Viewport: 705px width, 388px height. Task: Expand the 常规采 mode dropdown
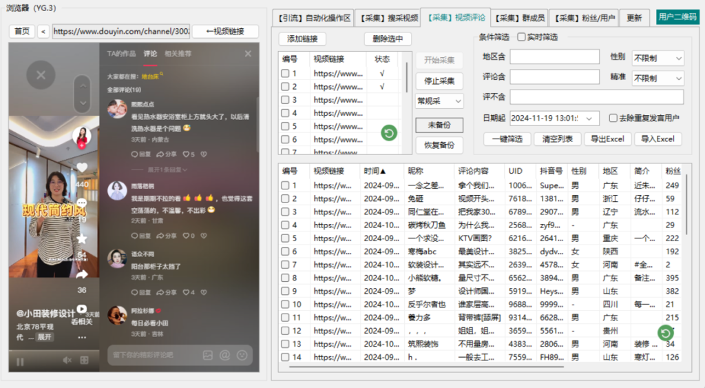tap(439, 101)
